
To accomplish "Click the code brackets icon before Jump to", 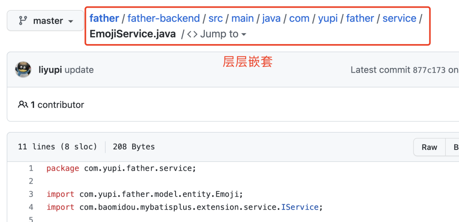I will click(192, 34).
